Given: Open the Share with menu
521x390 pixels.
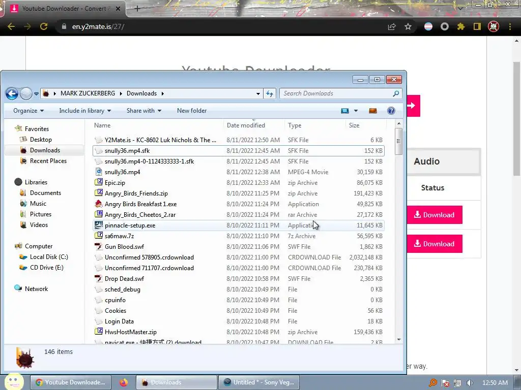Looking at the screenshot, I should pyautogui.click(x=144, y=111).
